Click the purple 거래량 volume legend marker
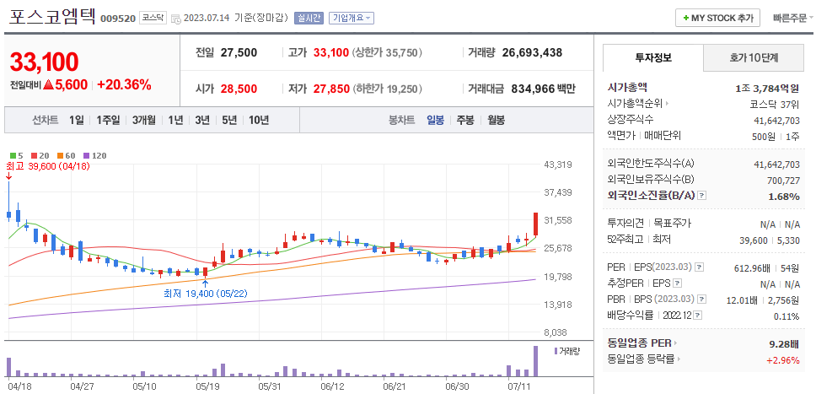The width and height of the screenshot is (816, 394). (556, 351)
